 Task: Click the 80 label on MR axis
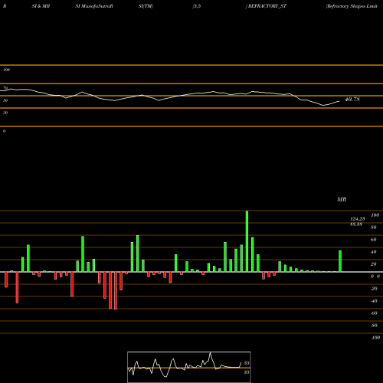374,228
